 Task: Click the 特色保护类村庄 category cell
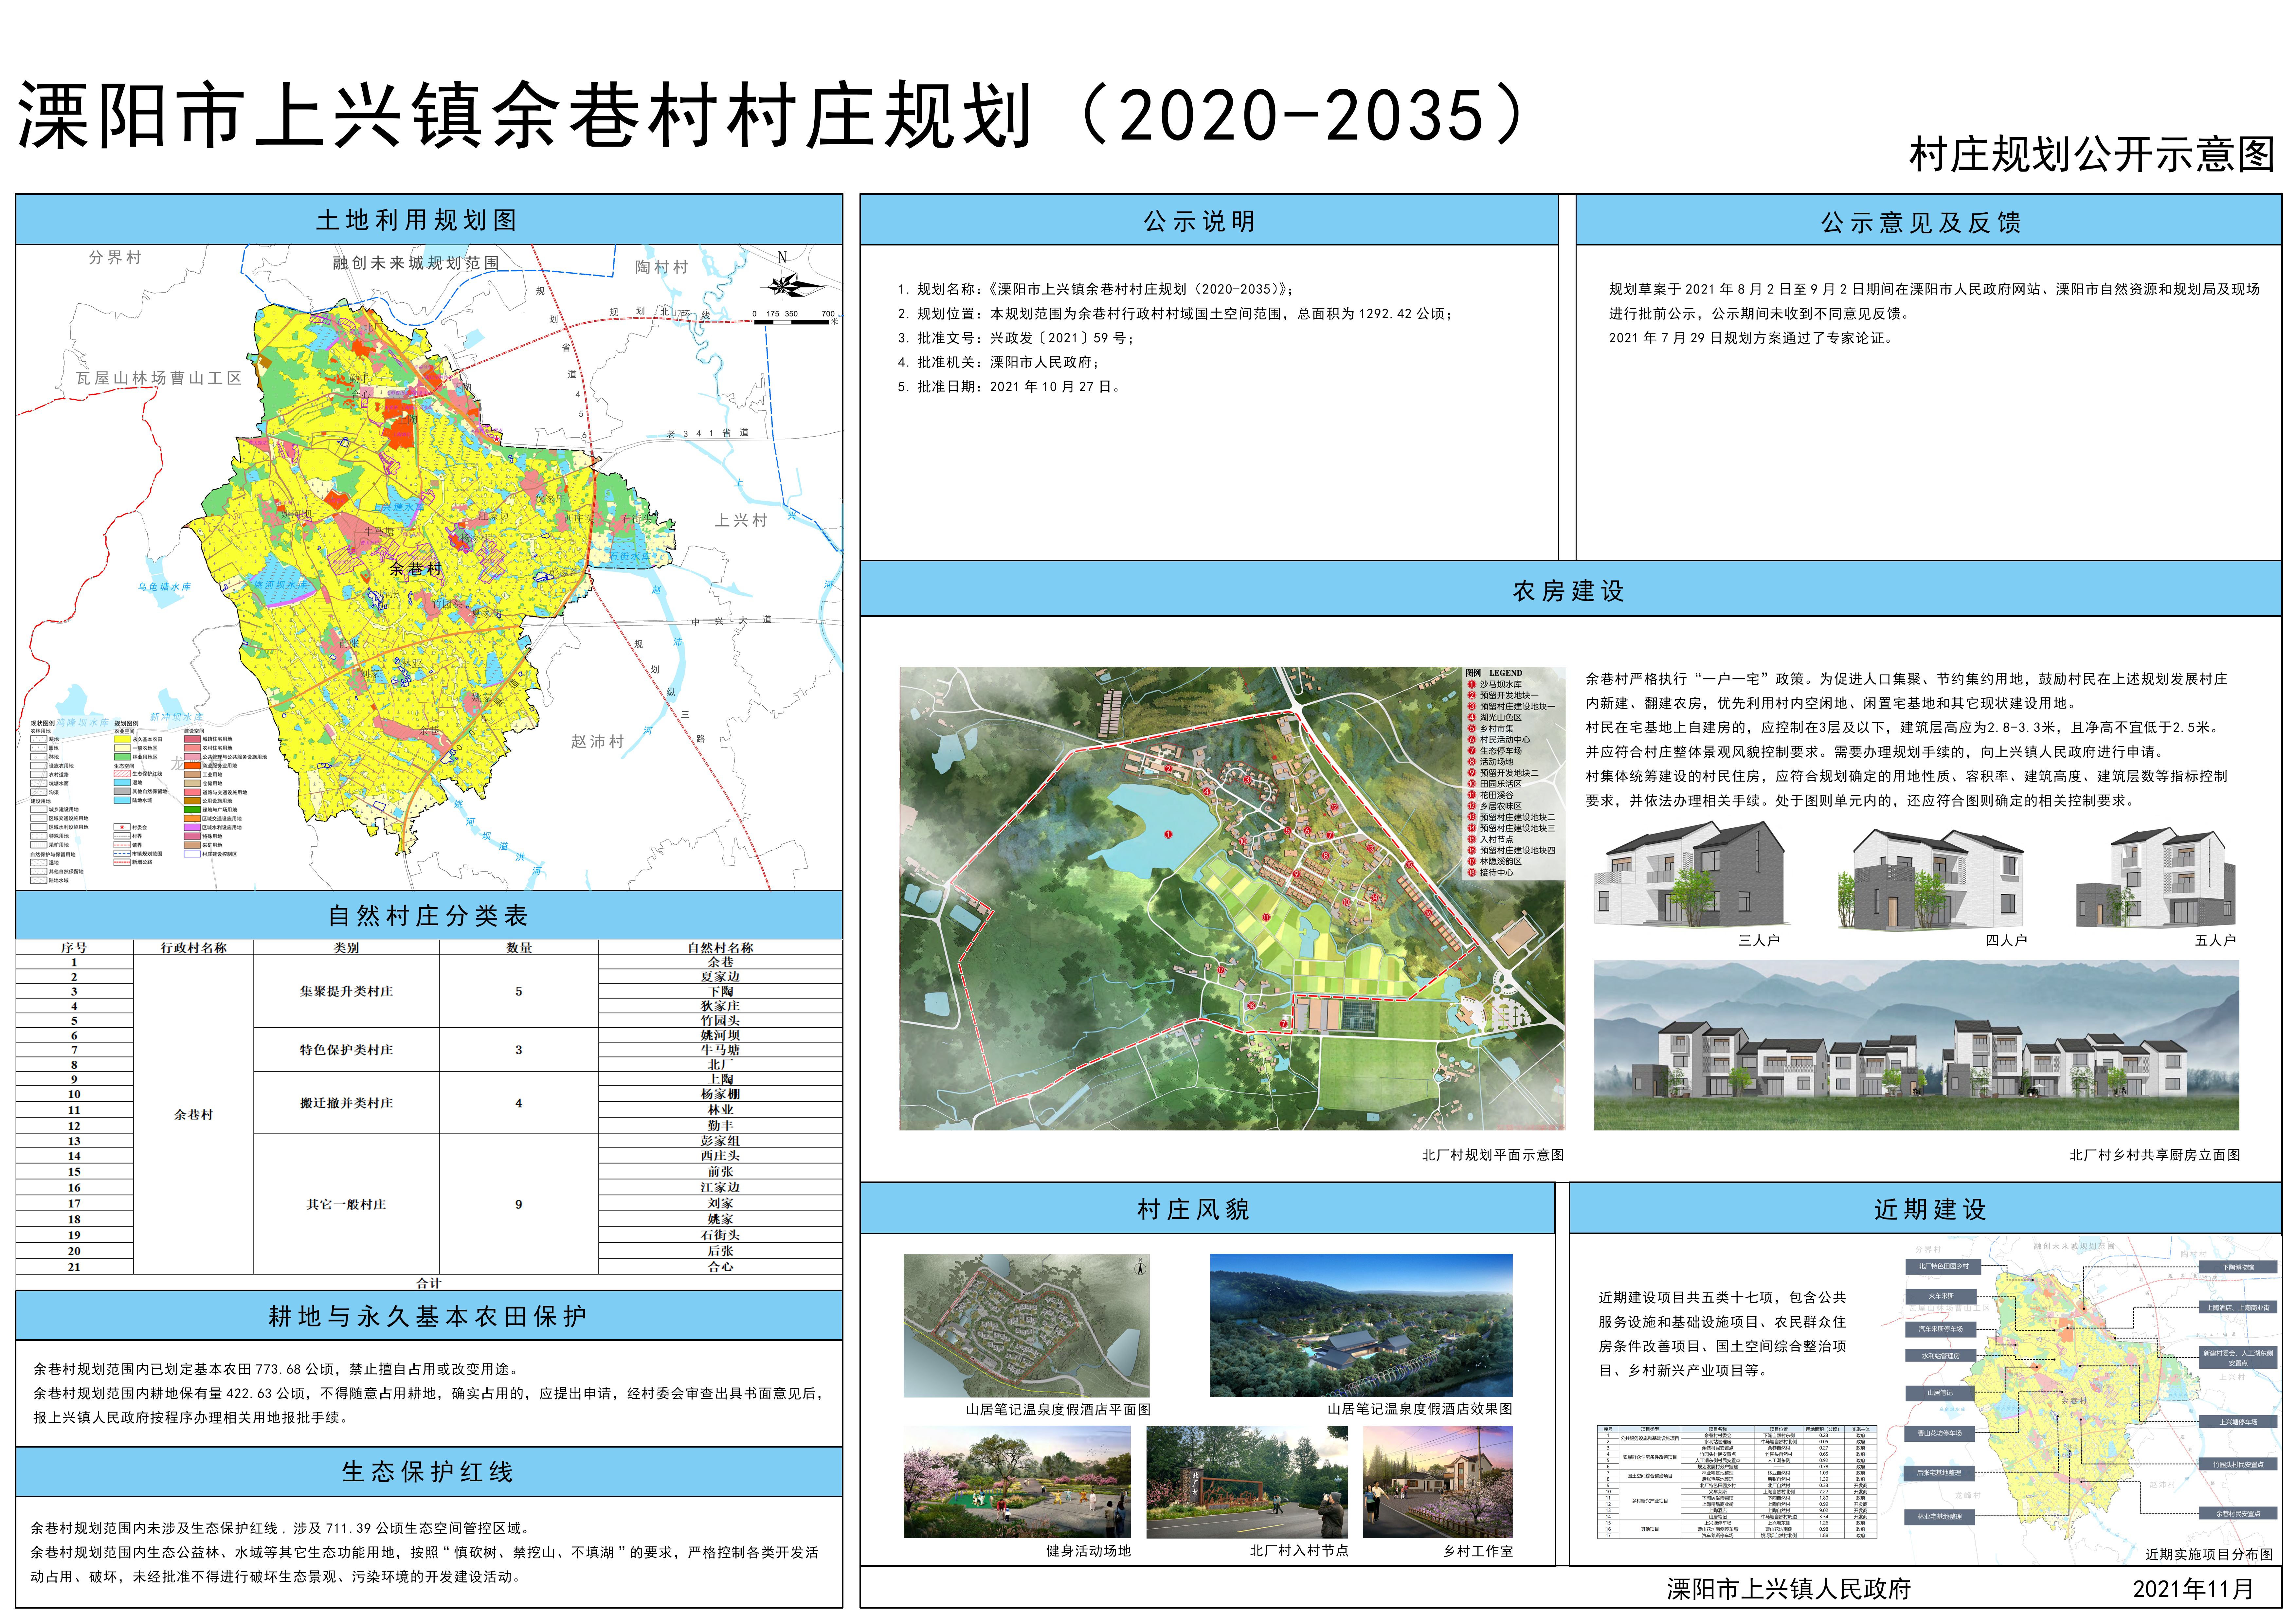pos(346,1050)
